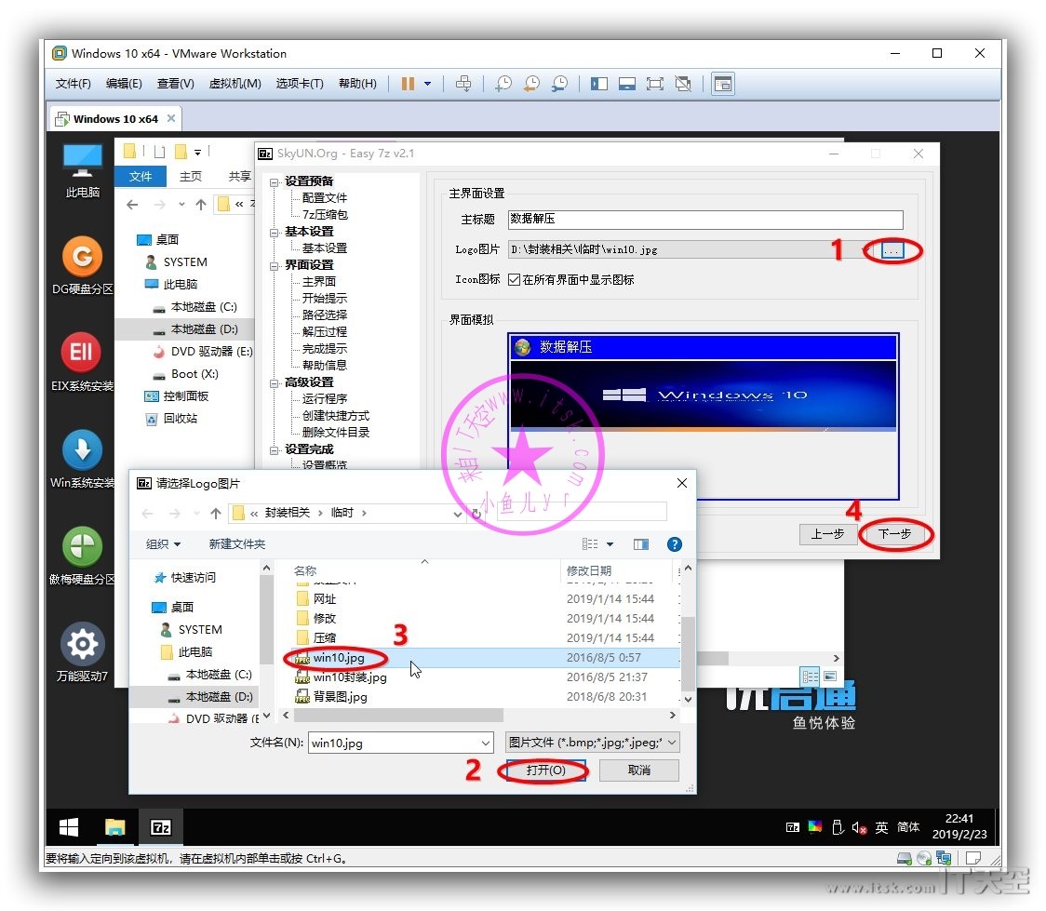This screenshot has height=911, width=1046.
Task: Open the VMware 虚拟机(M) menu
Action: (x=235, y=84)
